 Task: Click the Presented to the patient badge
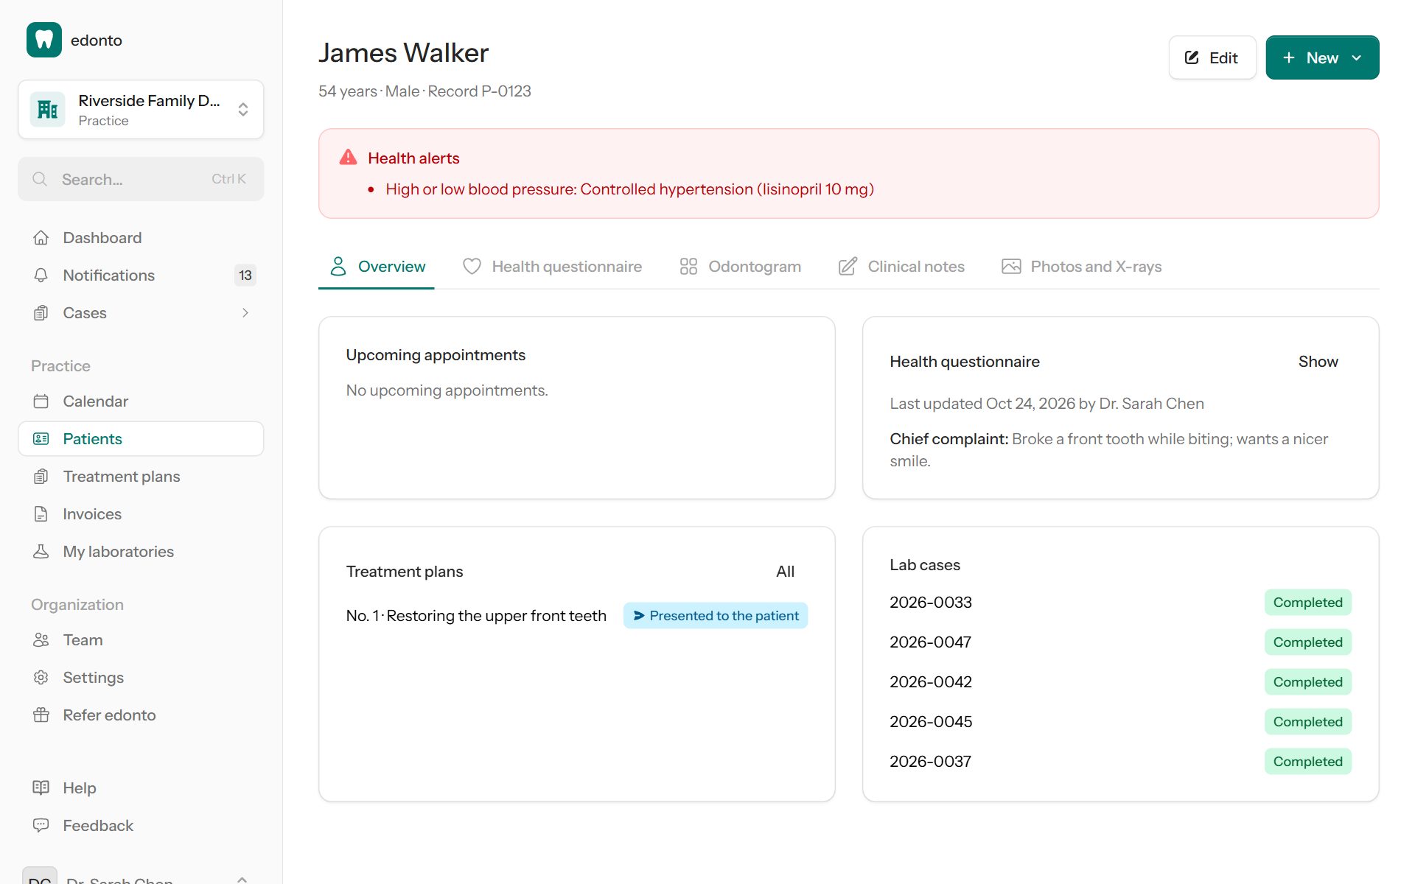pyautogui.click(x=716, y=616)
